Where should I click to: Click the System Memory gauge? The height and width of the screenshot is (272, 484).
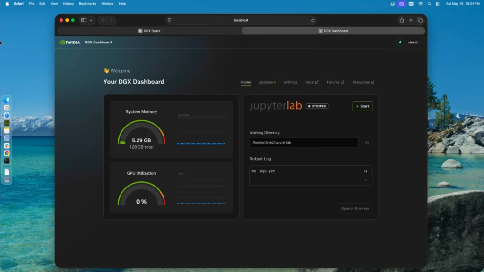coord(141,133)
